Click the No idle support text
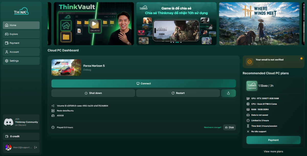This screenshot has height=156, width=307. 259,132
